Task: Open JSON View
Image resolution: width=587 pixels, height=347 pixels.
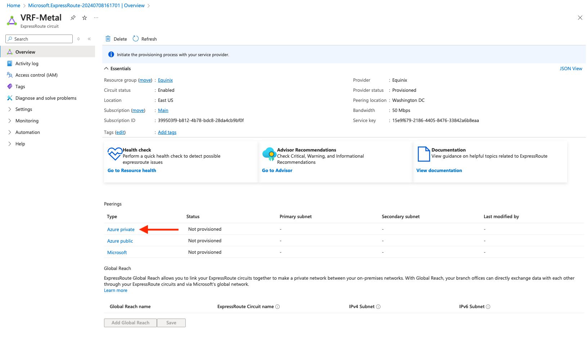Action: click(x=571, y=68)
